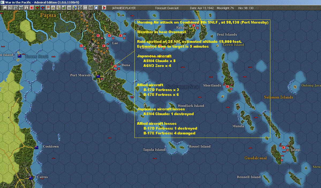Click the two yellow ships toolbar icon
The image size is (321, 188).
point(59,8)
